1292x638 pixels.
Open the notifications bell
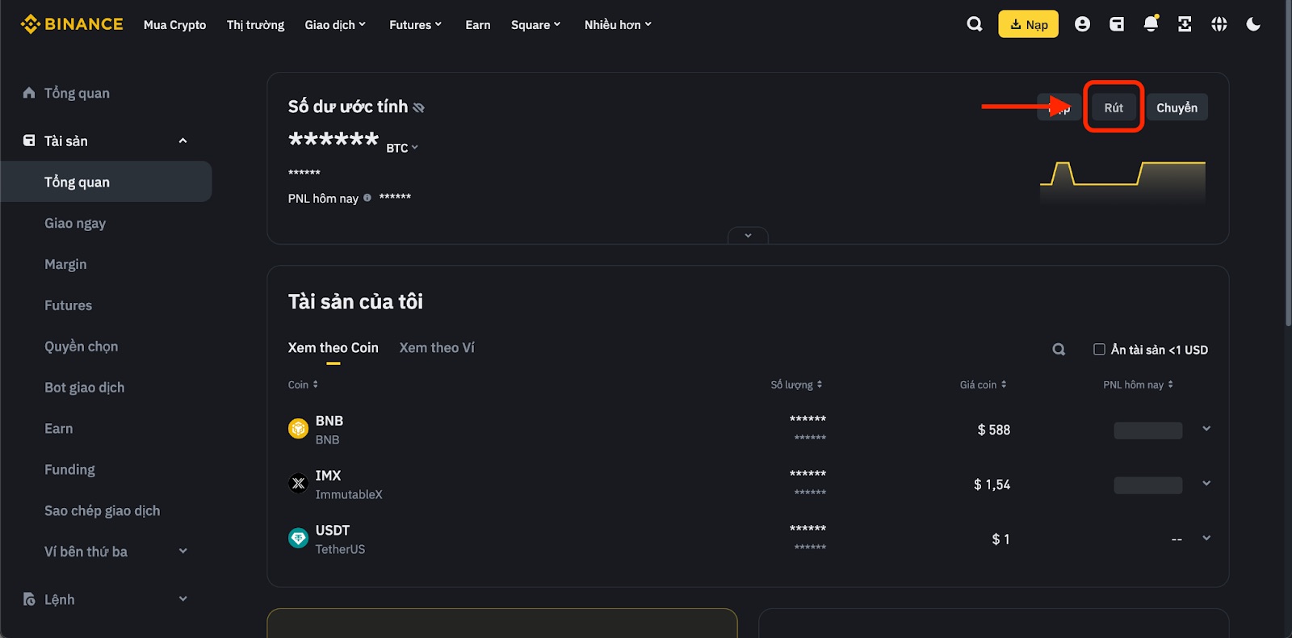click(x=1150, y=24)
